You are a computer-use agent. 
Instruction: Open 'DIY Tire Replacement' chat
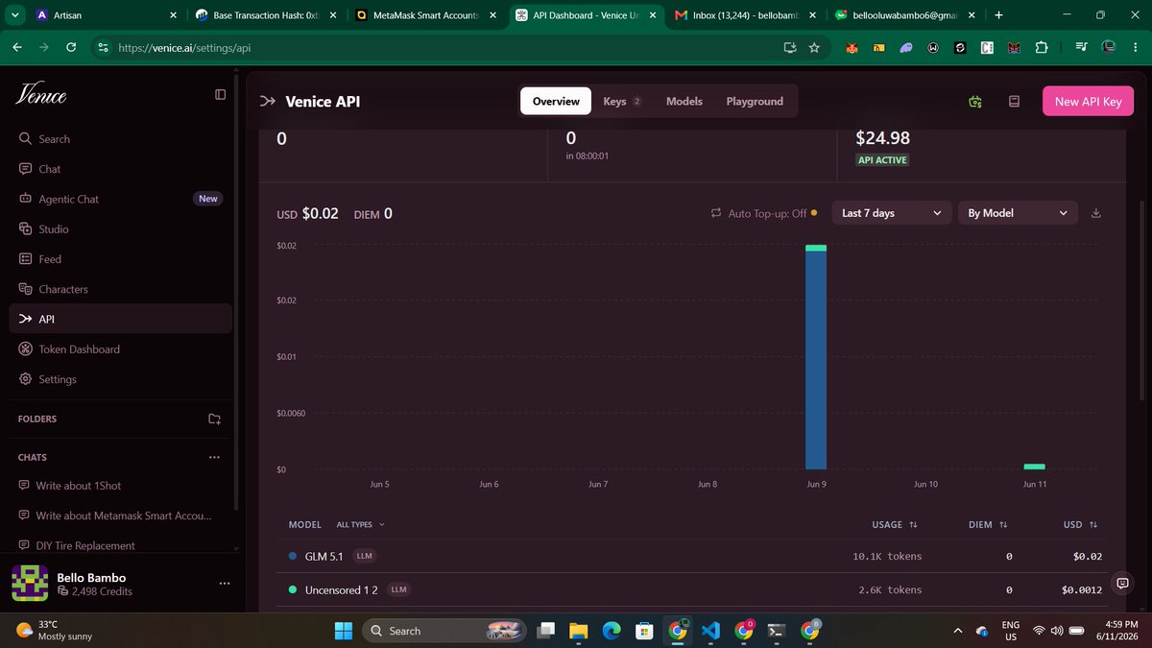(x=120, y=545)
